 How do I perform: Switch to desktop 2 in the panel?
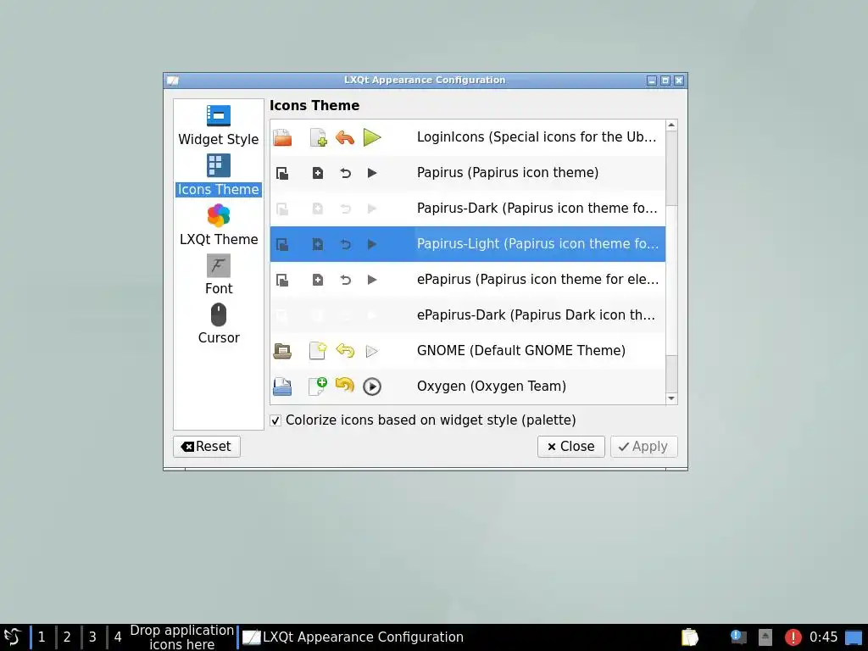67,637
